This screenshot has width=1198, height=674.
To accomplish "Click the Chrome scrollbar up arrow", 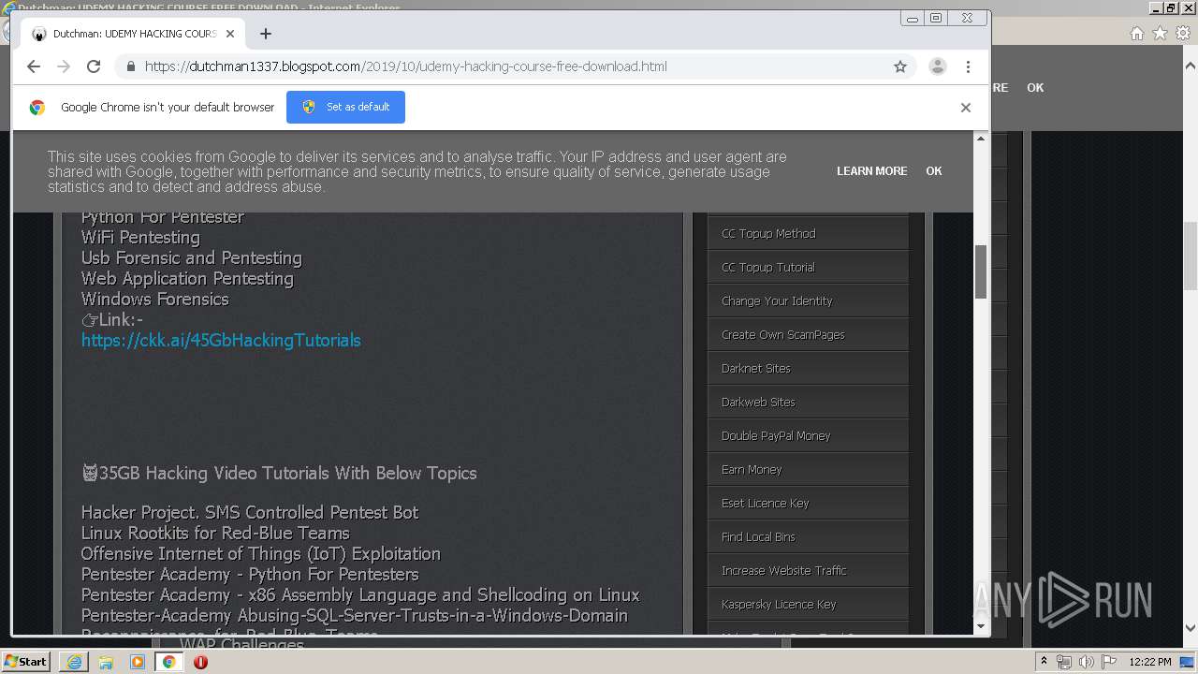I will [981, 139].
